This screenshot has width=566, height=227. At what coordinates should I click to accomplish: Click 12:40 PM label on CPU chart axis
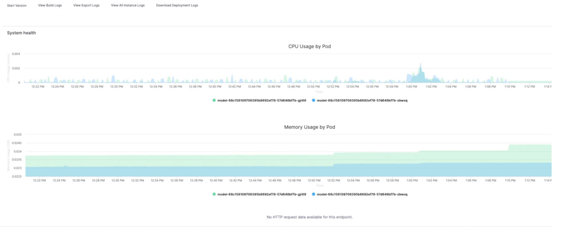pyautogui.click(x=215, y=87)
